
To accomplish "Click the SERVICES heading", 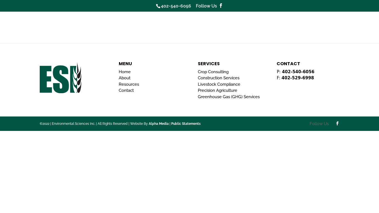I will 209,64.
